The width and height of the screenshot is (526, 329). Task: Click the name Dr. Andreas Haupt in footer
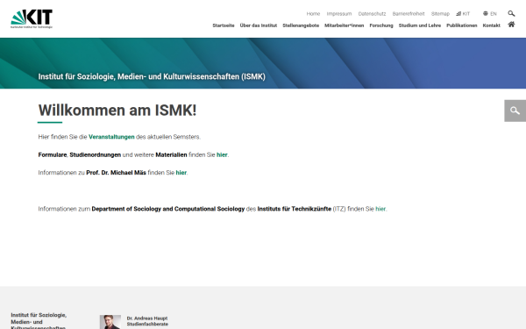pyautogui.click(x=147, y=318)
